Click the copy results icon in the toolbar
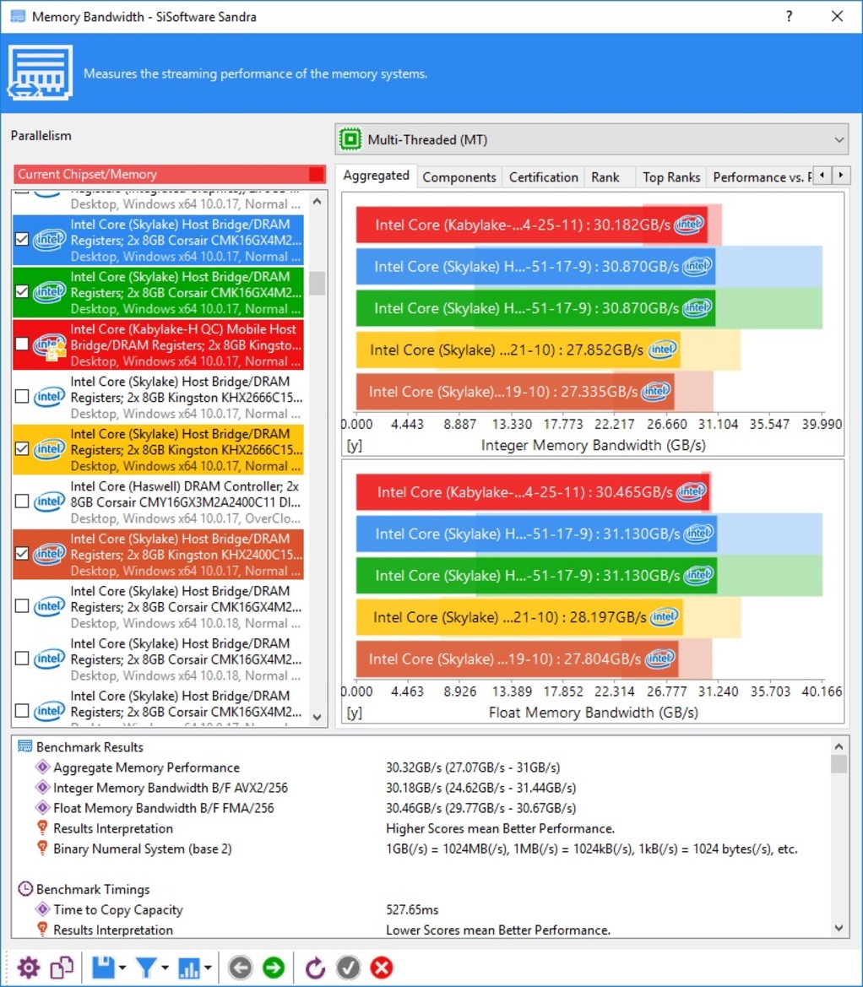This screenshot has width=863, height=987. 62,968
